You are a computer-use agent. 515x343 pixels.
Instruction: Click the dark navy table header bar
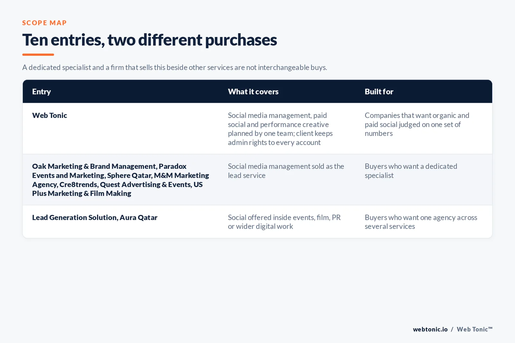[257, 92]
